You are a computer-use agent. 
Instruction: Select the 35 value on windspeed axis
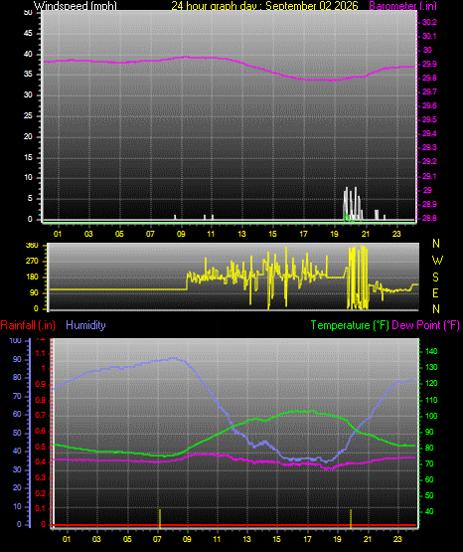(28, 75)
